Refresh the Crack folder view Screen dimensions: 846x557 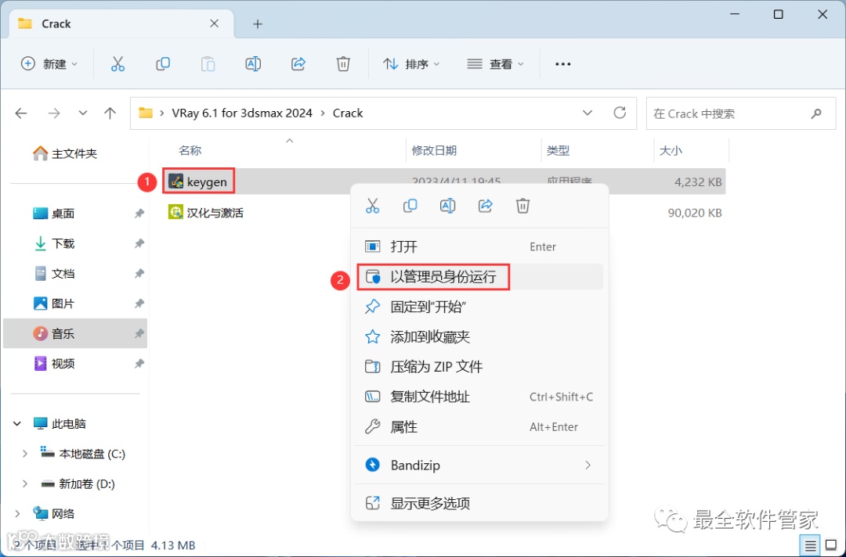(620, 113)
